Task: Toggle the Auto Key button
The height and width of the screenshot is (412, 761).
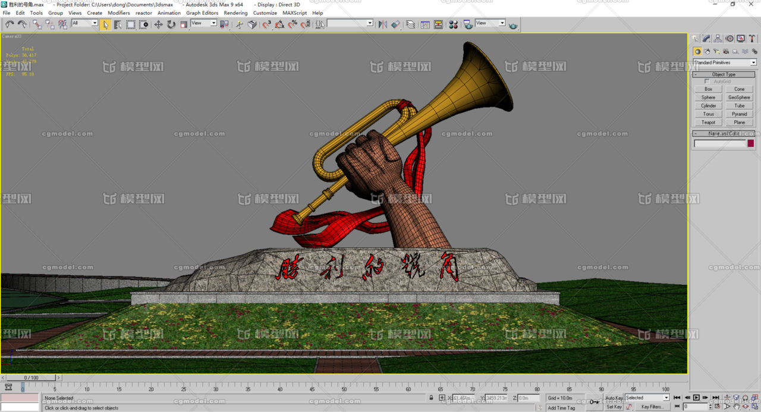Action: [x=614, y=398]
